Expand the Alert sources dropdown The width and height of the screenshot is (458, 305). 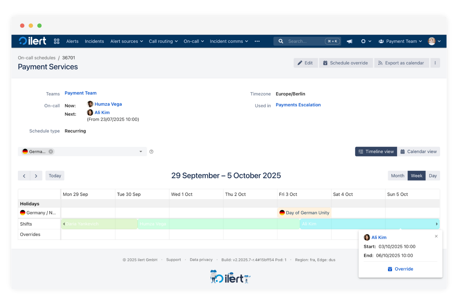click(126, 41)
